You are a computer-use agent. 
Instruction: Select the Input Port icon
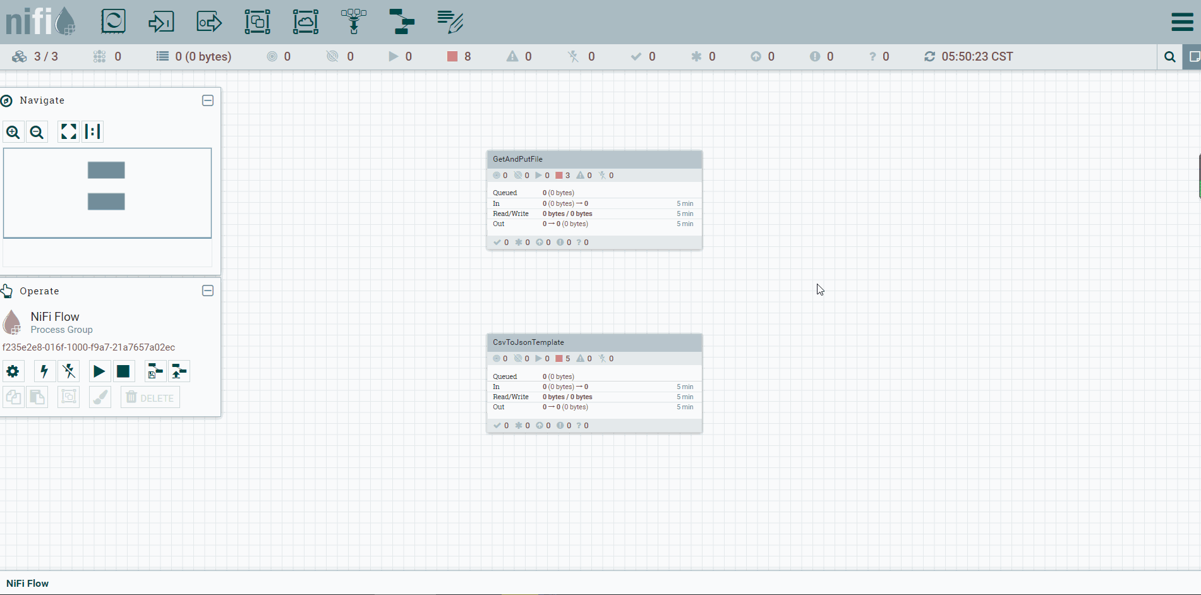coord(161,21)
